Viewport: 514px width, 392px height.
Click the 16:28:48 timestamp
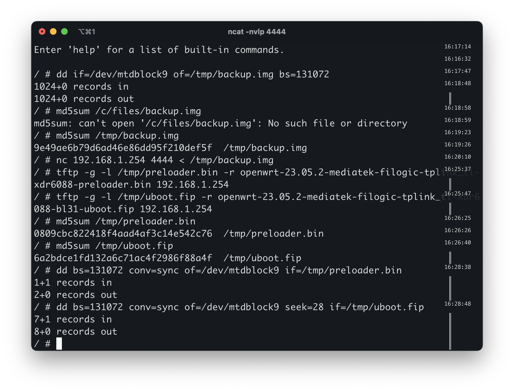(x=457, y=304)
